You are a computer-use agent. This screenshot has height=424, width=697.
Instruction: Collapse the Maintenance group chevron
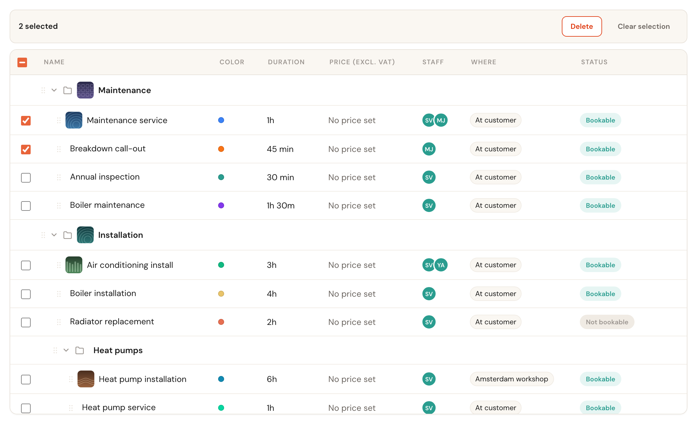pyautogui.click(x=54, y=90)
